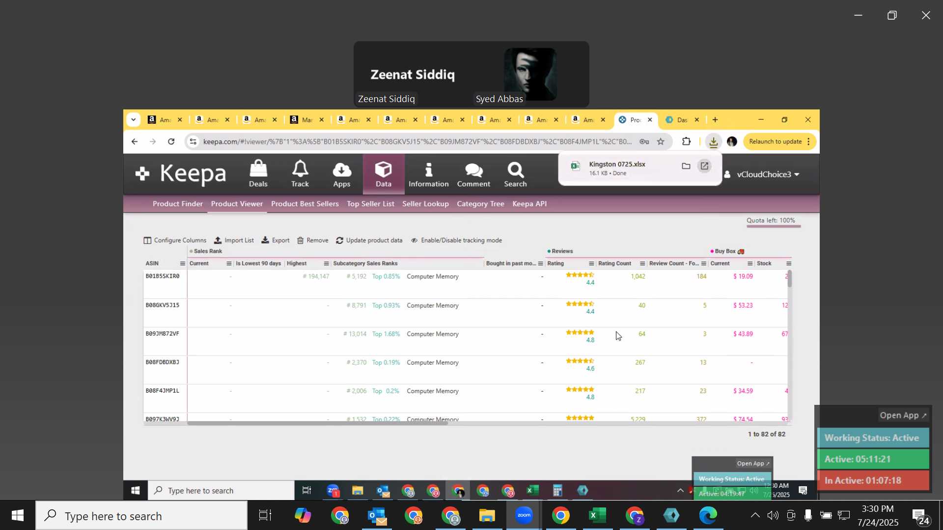Open Keepa Information section

(x=428, y=174)
